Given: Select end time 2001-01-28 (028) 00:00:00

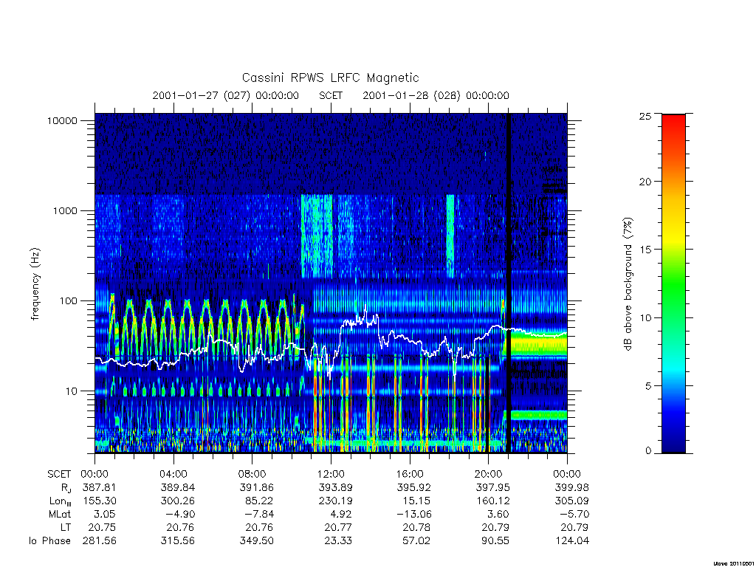Looking at the screenshot, I should click(x=436, y=95).
